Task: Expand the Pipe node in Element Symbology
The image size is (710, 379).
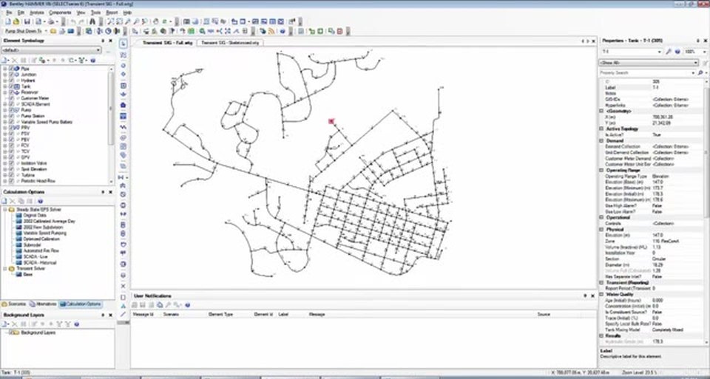Action: click(x=5, y=69)
